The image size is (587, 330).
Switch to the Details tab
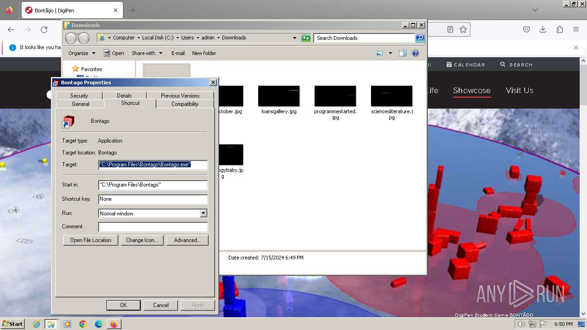[x=124, y=95]
